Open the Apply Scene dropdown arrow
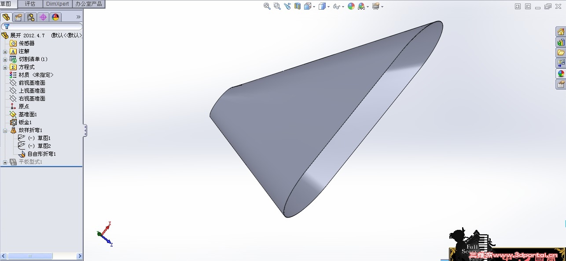This screenshot has width=566, height=261. 368,7
